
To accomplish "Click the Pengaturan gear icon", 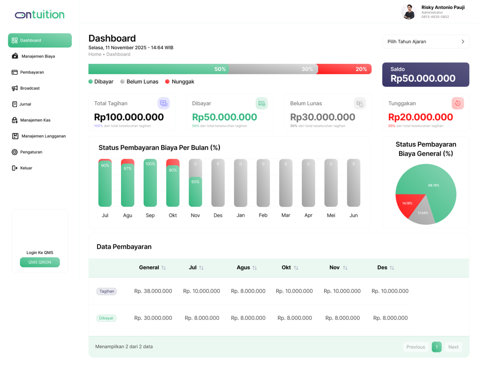I will [x=15, y=152].
